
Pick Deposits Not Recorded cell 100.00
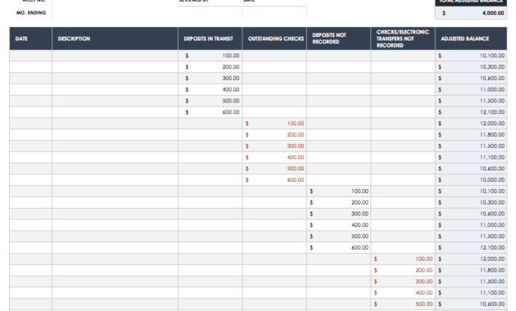coord(338,191)
